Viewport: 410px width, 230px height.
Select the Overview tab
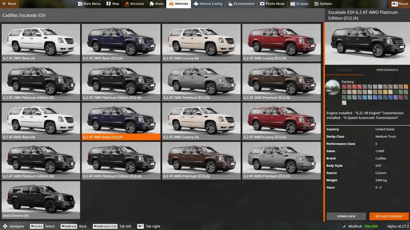click(x=344, y=70)
